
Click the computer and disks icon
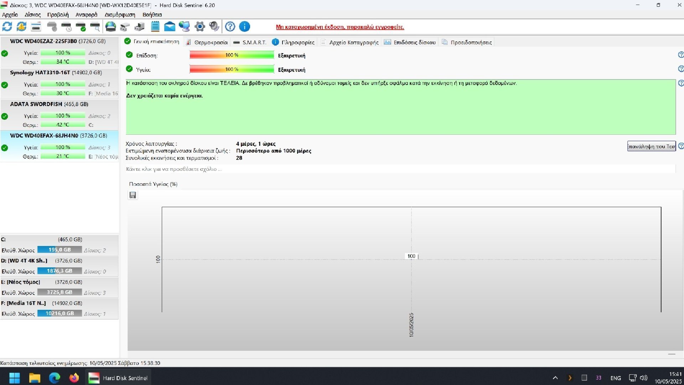tap(140, 26)
